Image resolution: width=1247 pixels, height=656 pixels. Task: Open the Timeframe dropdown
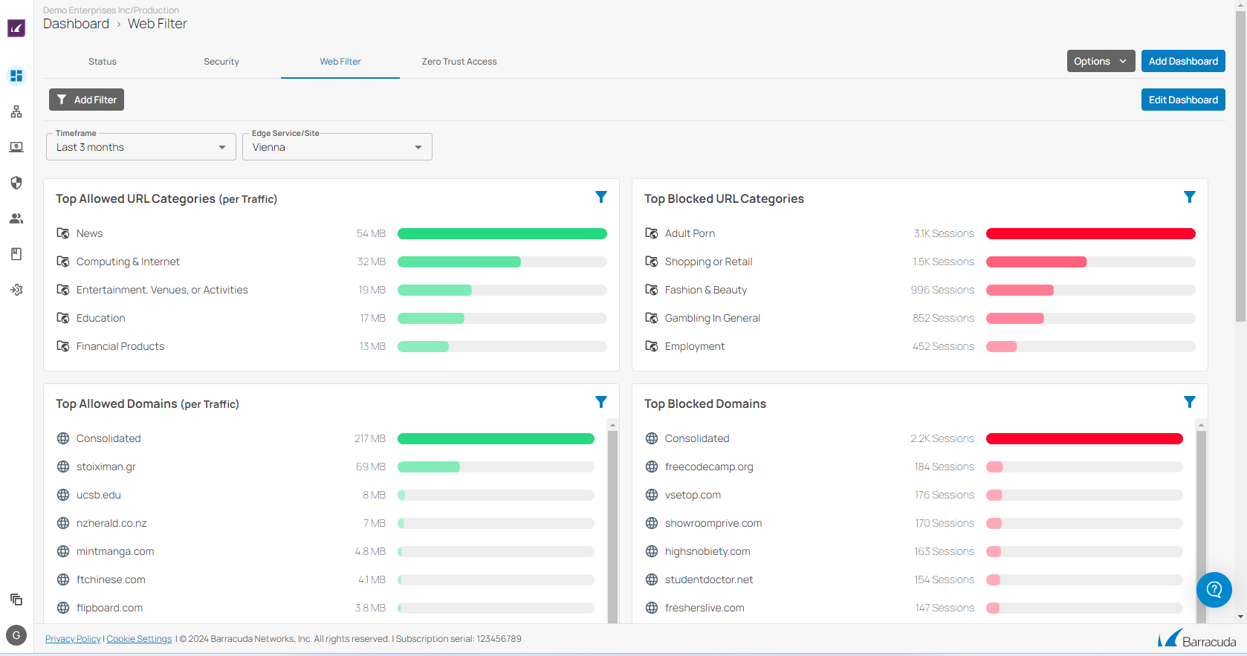click(x=141, y=147)
